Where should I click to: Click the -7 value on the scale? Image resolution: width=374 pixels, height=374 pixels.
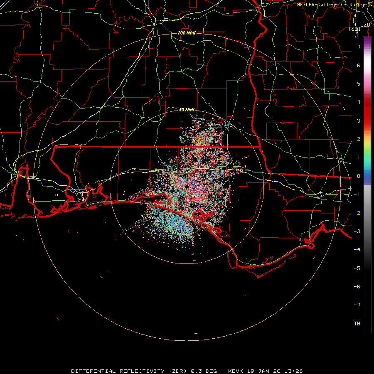coord(357,305)
